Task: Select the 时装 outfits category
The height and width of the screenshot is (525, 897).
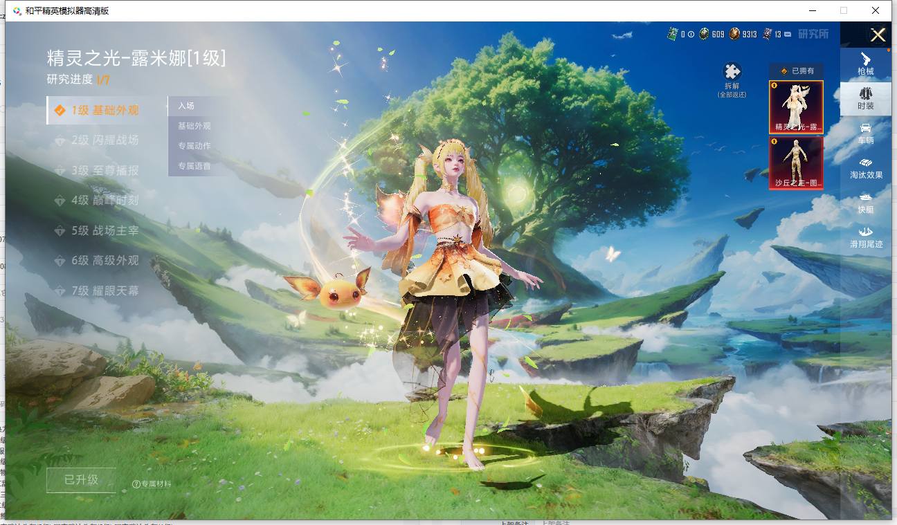Action: (866, 98)
